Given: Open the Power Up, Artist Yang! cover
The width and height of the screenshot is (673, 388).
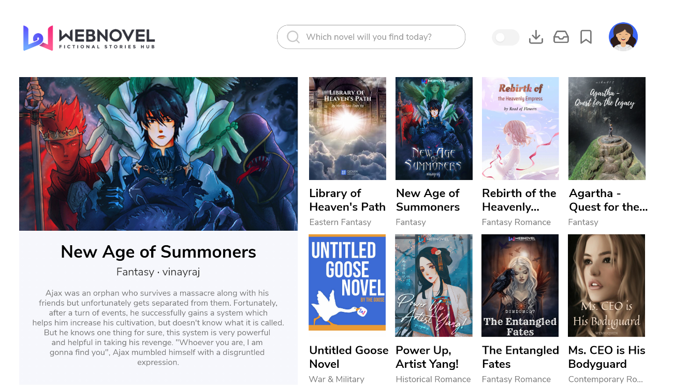Looking at the screenshot, I should 434,286.
